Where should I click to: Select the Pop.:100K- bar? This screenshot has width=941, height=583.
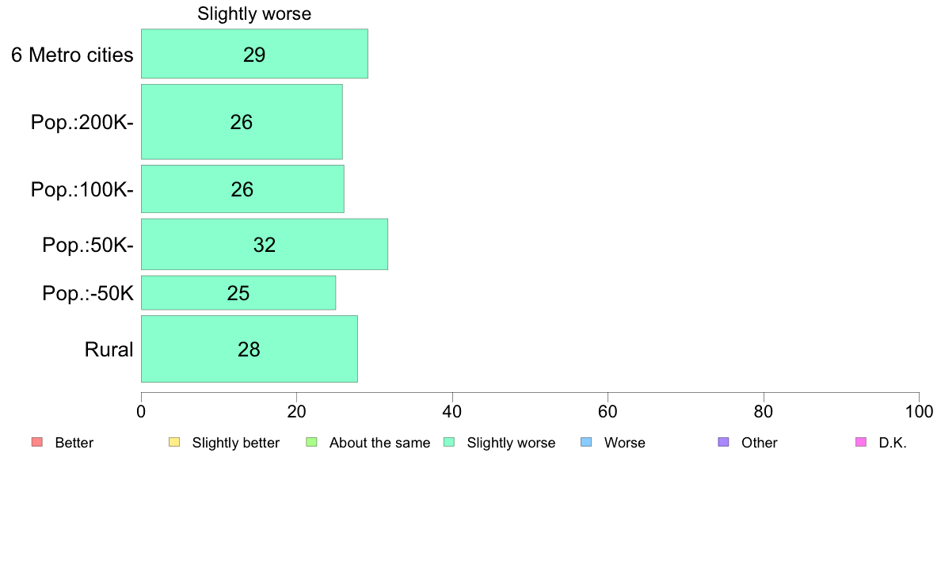coord(242,189)
